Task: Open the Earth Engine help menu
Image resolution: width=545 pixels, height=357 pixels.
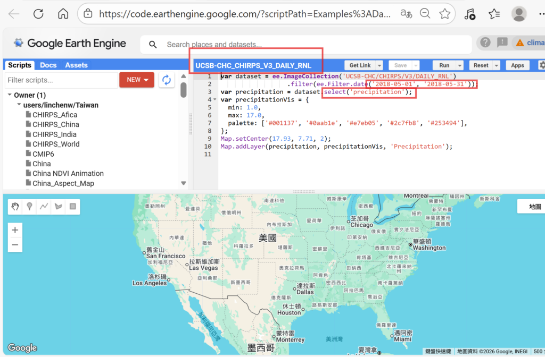Action: click(x=485, y=42)
